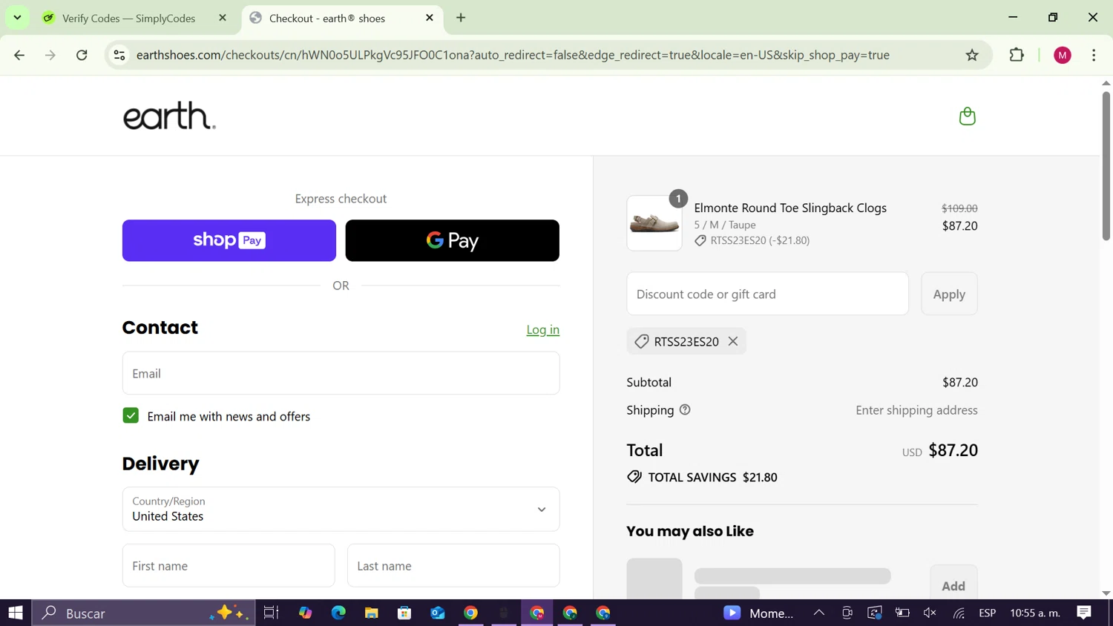This screenshot has height=626, width=1113.
Task: Open Copilot from the taskbar
Action: coord(305,613)
